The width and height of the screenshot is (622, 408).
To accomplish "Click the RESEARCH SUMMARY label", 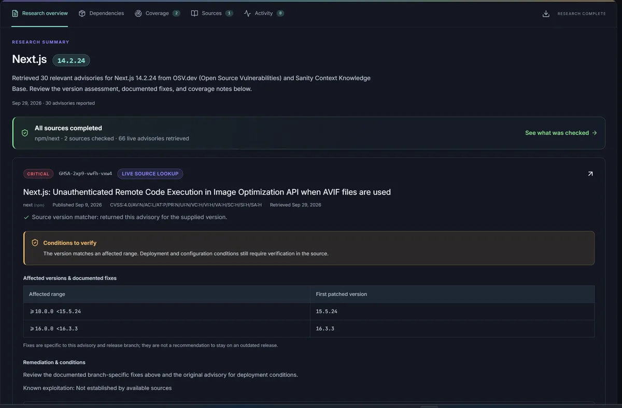I will tap(40, 42).
